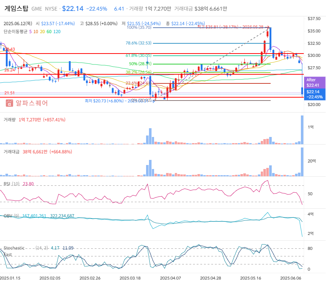Click the 2025.01.15 date axis label

click(10, 278)
